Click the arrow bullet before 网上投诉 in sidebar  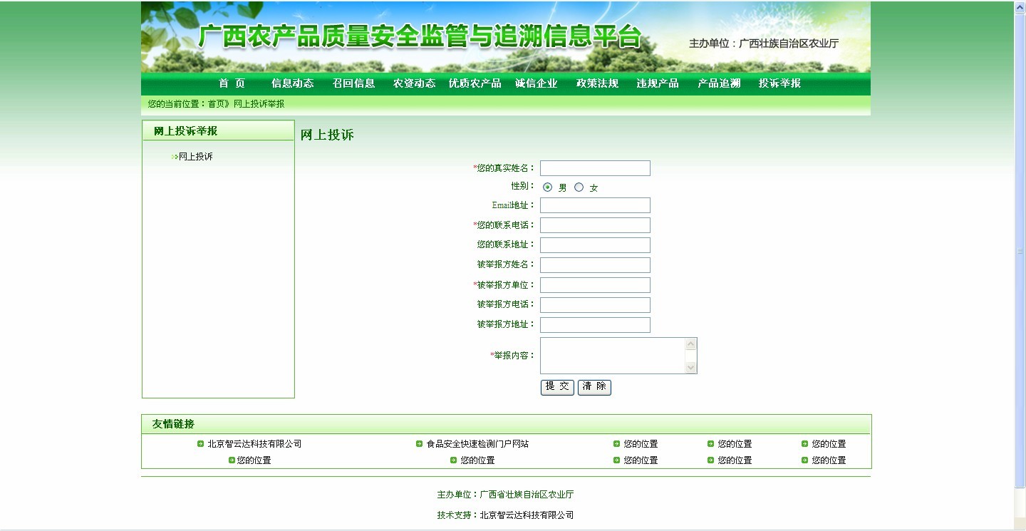tap(175, 157)
